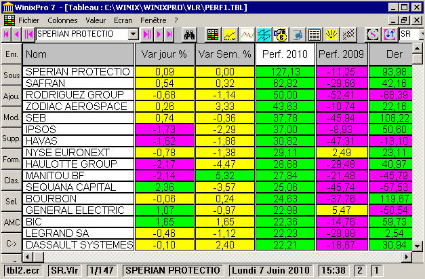Click the euro padlock icon
Screen dimensions: 425x279
pos(281,35)
